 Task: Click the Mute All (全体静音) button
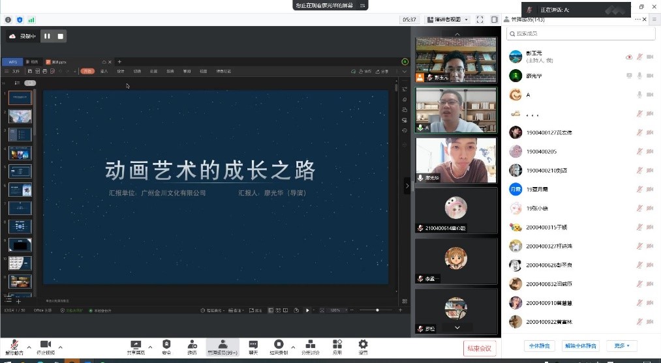coord(539,345)
